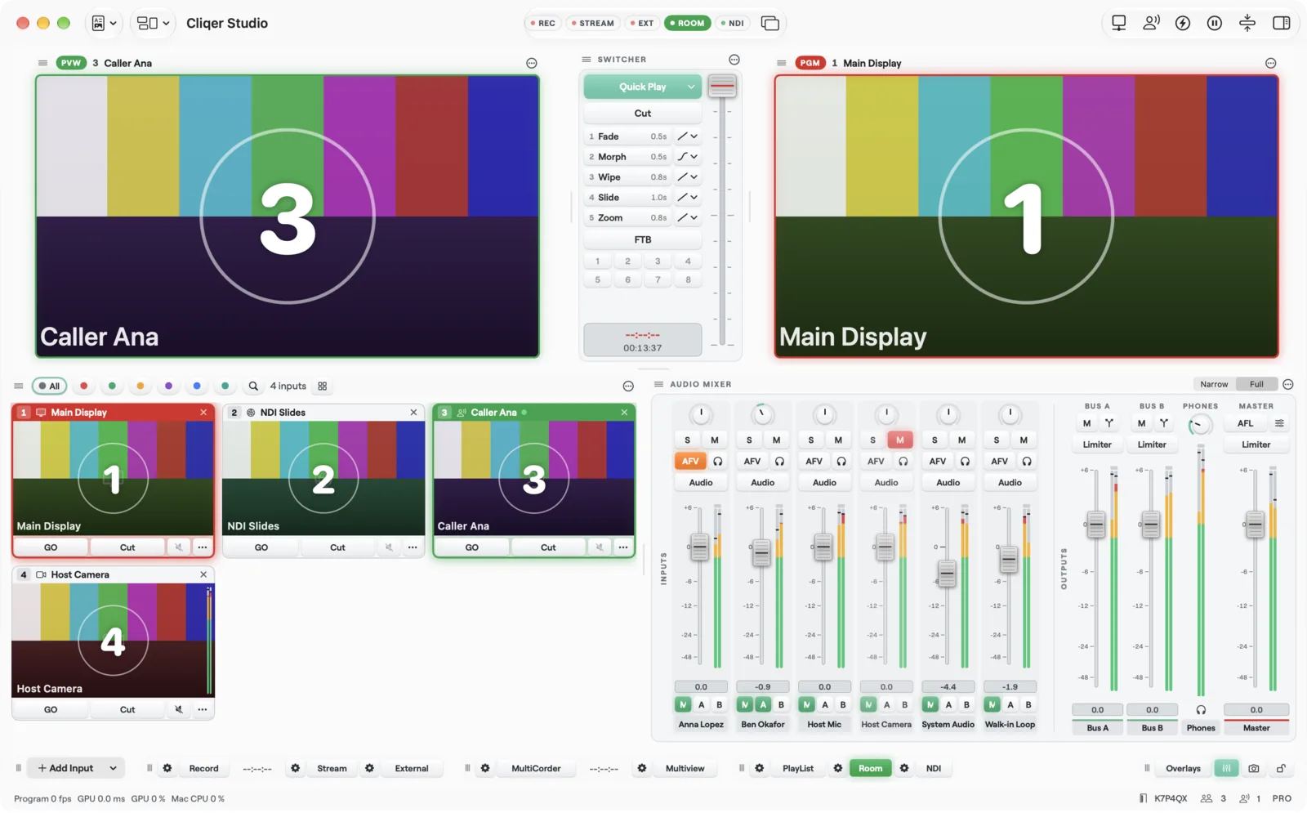Image resolution: width=1307 pixels, height=813 pixels.
Task: Filter inputs by purple color tag
Action: coord(168,386)
